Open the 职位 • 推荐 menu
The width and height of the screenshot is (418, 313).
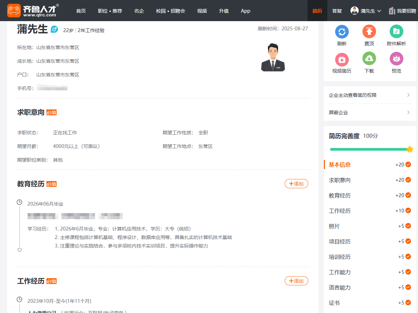(110, 11)
